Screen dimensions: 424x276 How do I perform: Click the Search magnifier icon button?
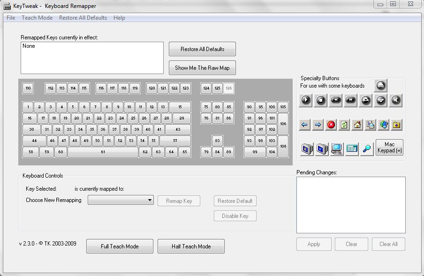click(367, 149)
